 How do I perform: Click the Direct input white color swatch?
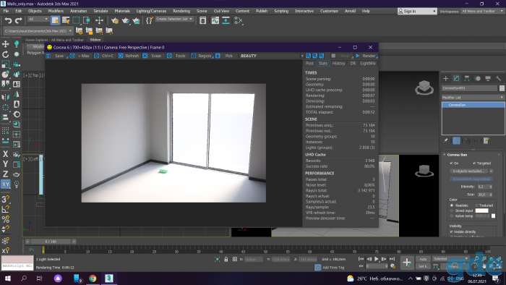[x=482, y=210]
